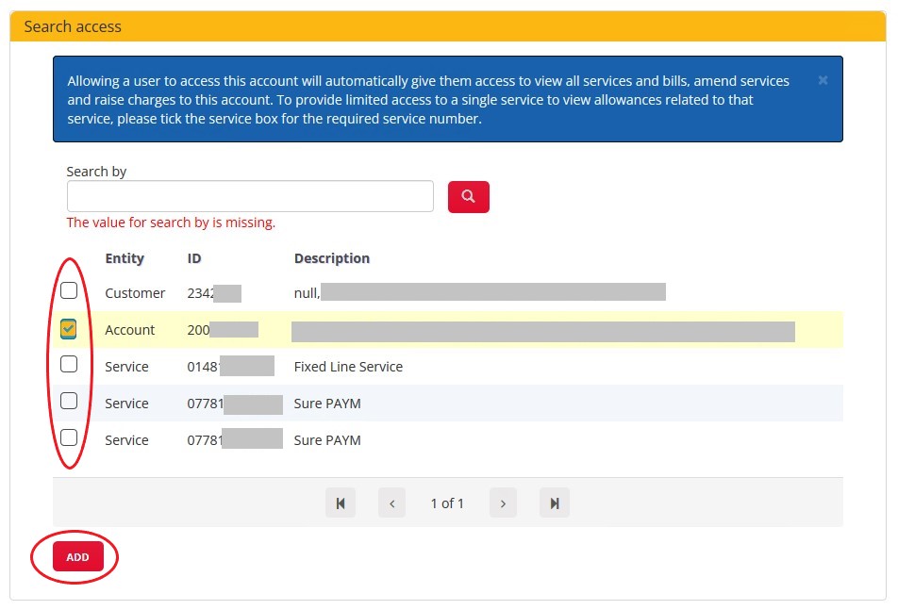The height and width of the screenshot is (610, 898).
Task: Click the Search access panel header
Action: pyautogui.click(x=448, y=26)
